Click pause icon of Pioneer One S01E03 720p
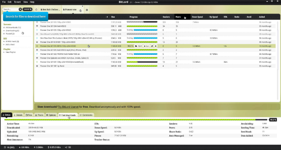 [37, 22]
